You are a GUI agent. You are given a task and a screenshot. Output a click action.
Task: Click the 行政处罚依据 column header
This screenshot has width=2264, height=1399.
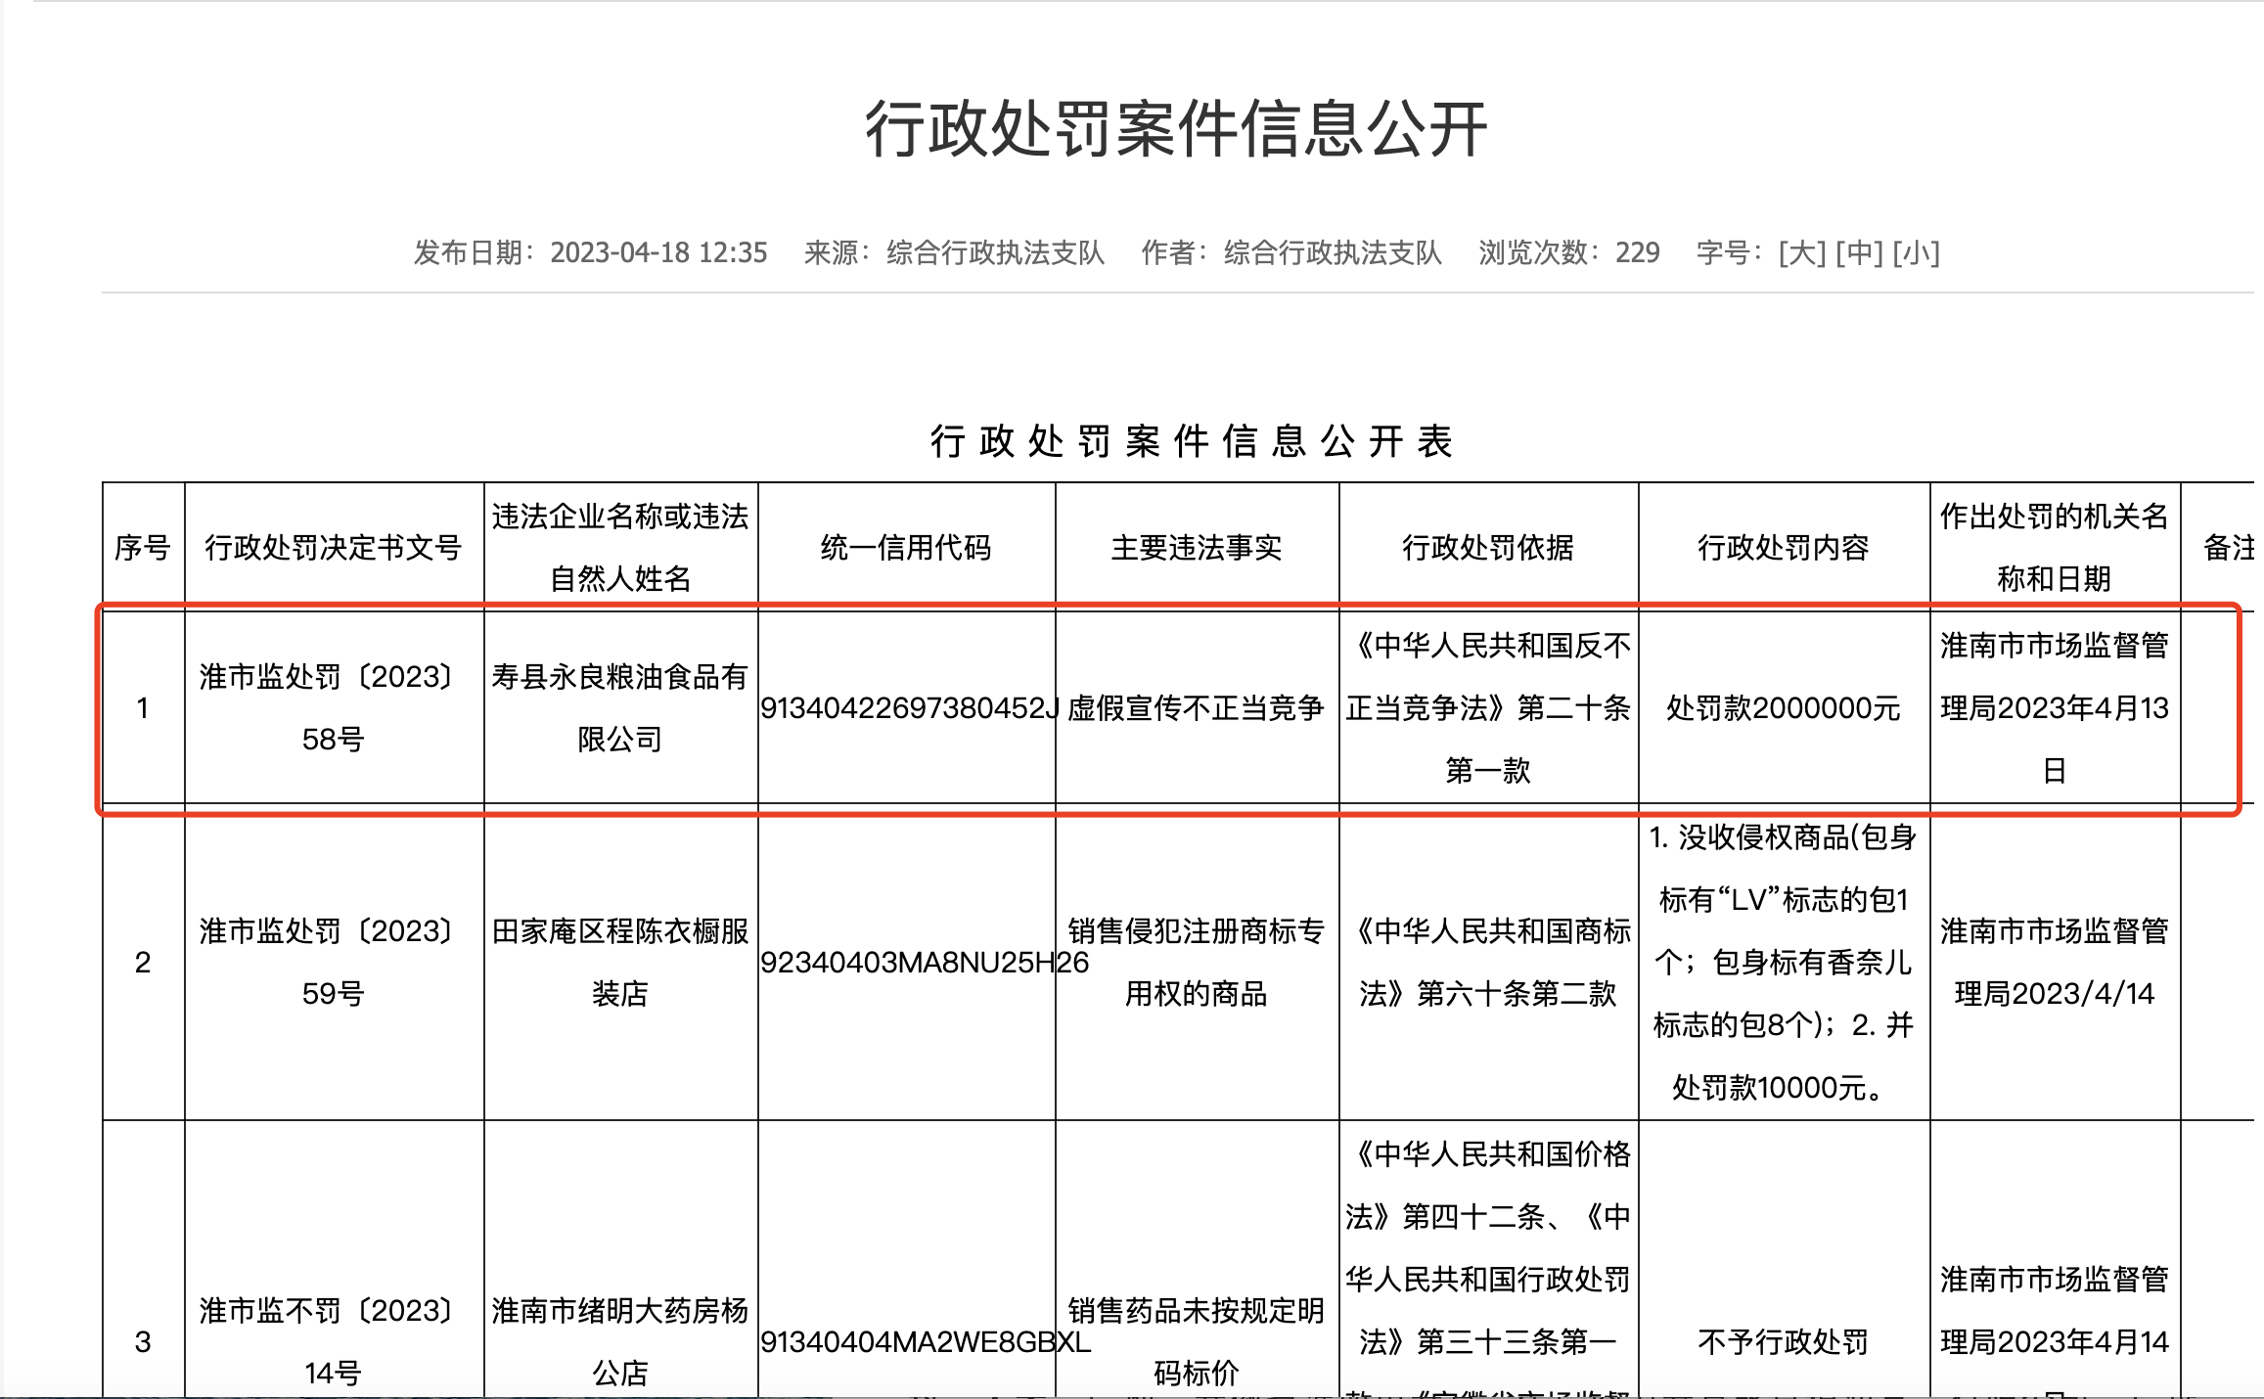pos(1488,547)
